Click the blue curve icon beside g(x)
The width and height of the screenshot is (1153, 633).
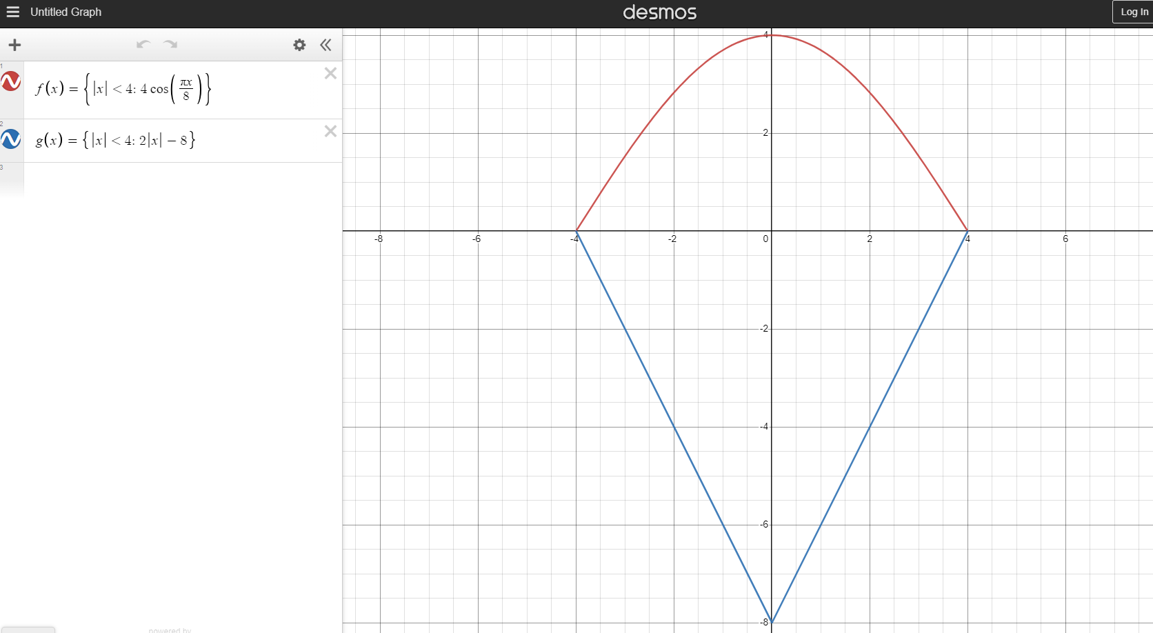tap(11, 139)
